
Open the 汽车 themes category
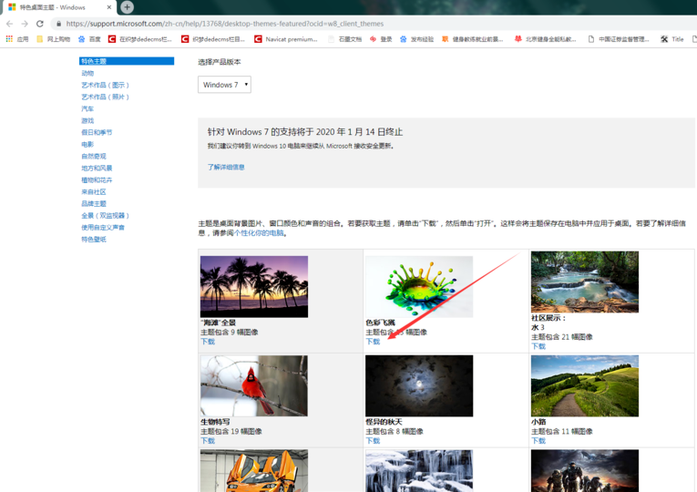(87, 108)
